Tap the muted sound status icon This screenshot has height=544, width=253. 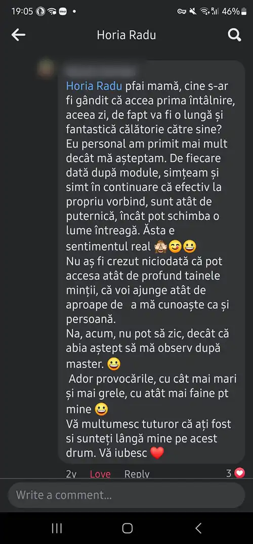(x=193, y=12)
